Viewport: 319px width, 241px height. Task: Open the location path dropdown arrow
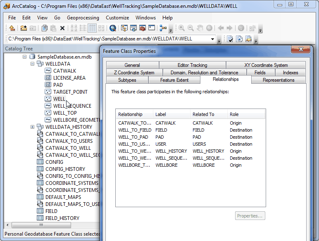212,39
